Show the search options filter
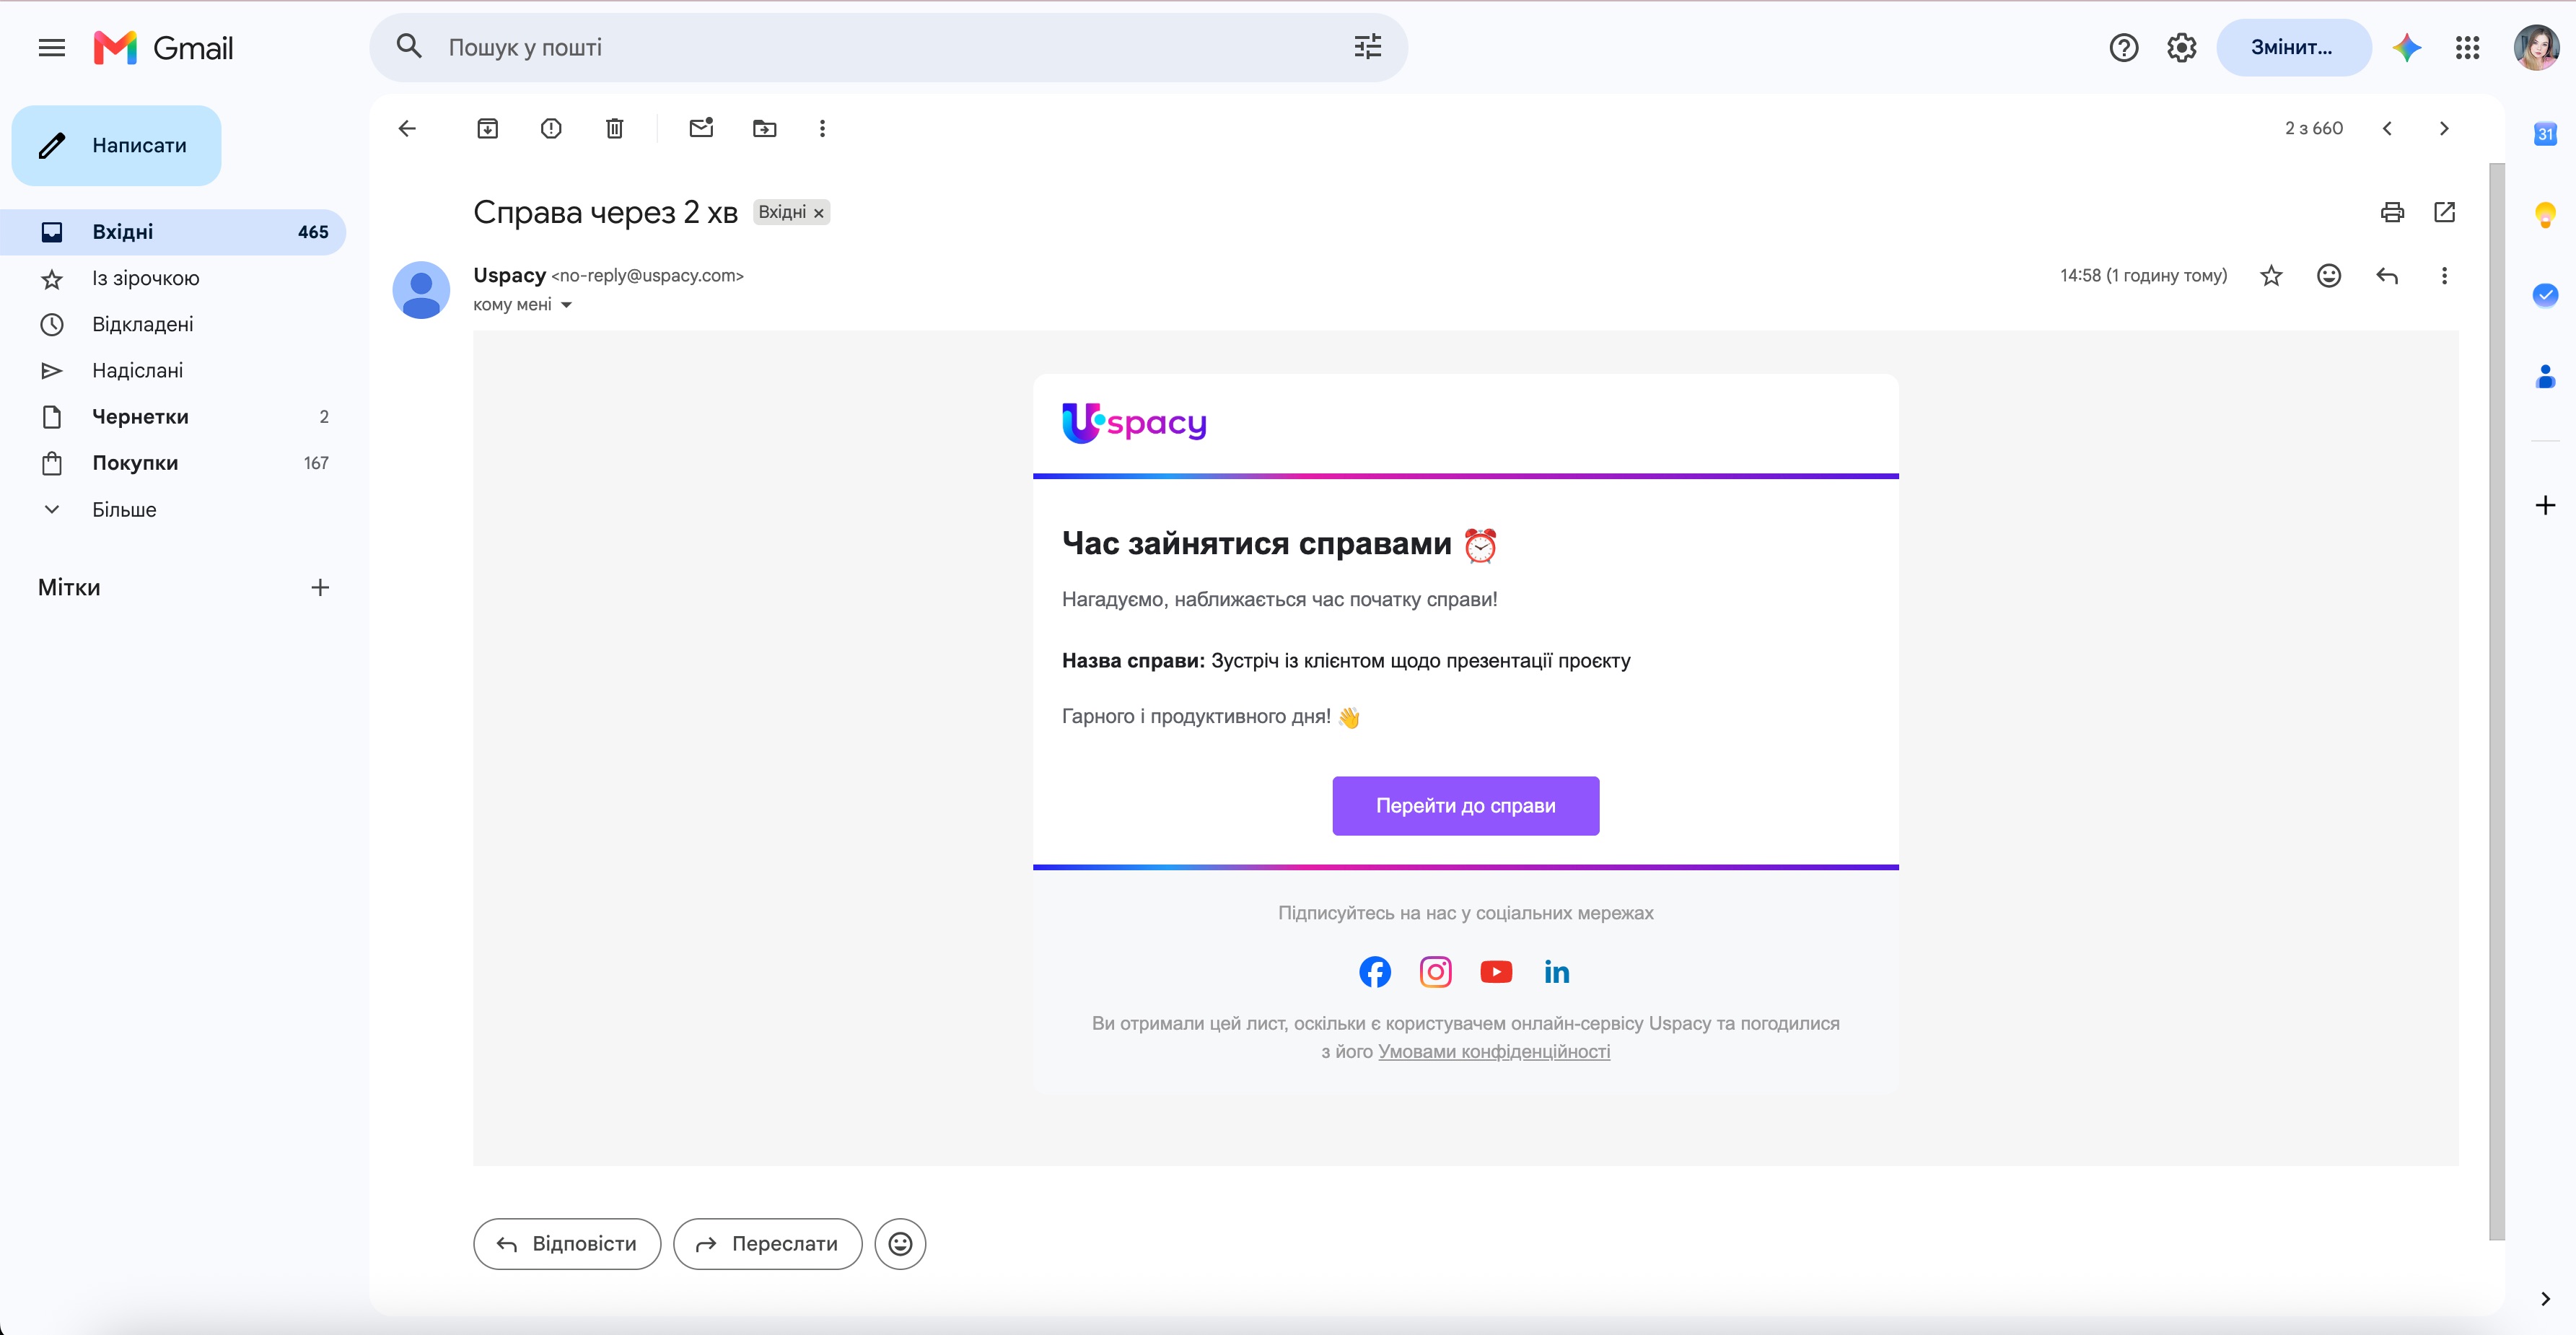The width and height of the screenshot is (2576, 1335). click(1367, 47)
